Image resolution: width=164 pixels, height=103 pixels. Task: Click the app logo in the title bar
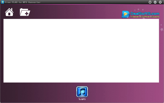pyautogui.click(x=2, y=2)
